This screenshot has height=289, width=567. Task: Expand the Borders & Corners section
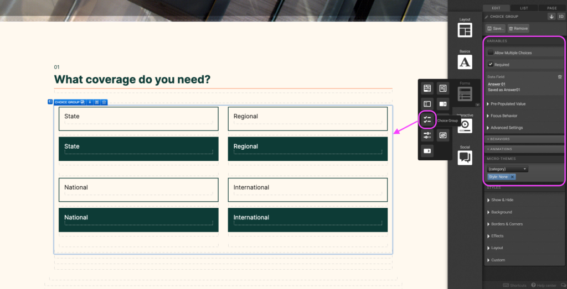(507, 224)
